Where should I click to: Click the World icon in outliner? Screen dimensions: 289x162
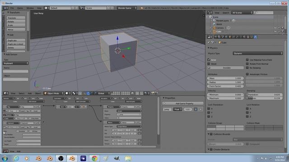[214, 24]
